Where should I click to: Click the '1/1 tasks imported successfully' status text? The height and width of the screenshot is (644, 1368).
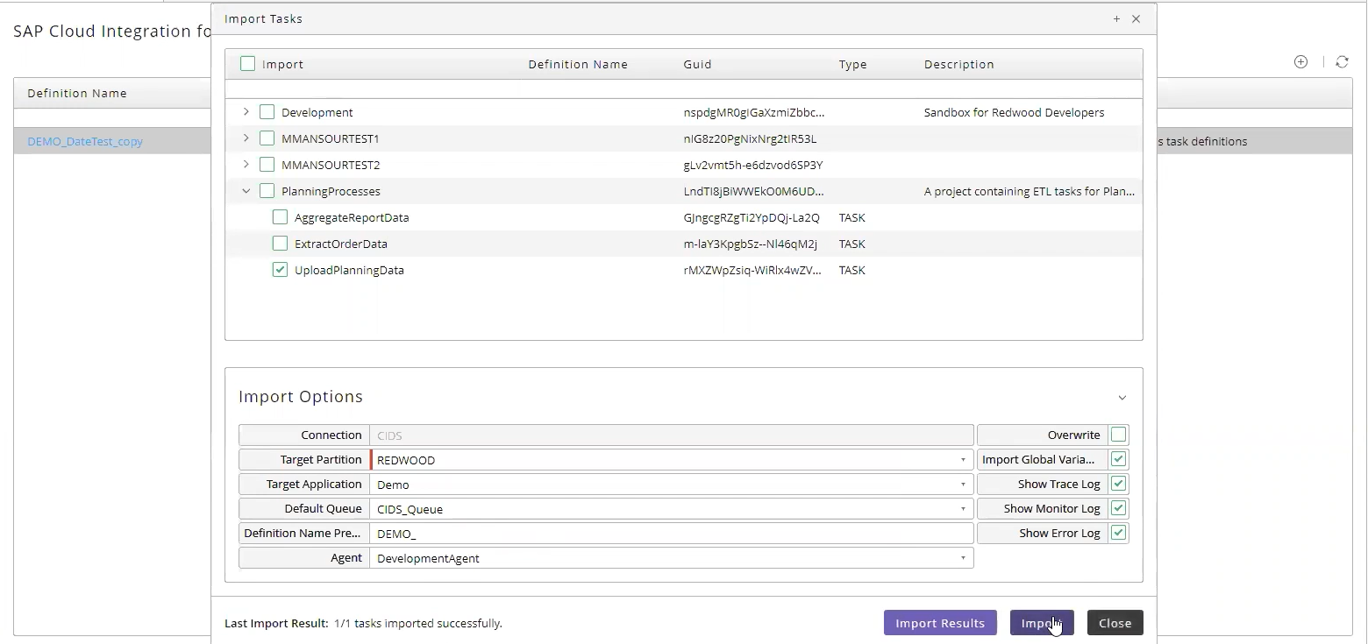tap(418, 624)
